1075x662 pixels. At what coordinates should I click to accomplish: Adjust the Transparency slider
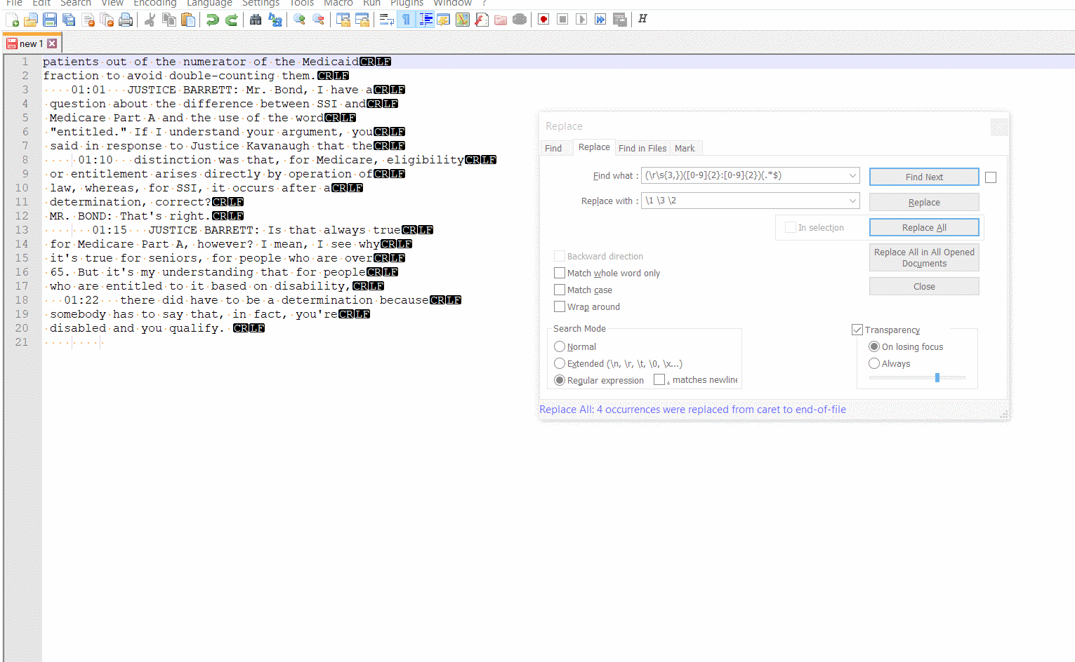[x=937, y=377]
